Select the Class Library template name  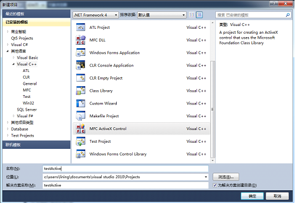coord(101,91)
